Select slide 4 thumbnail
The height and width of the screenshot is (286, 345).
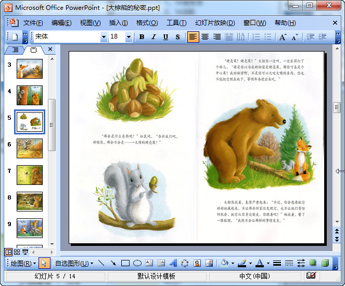[30, 95]
